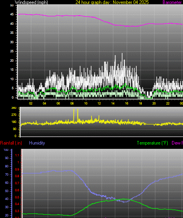The height and width of the screenshot is (218, 183).
Task: Click the "35" value on windspeed axis
Action: click(x=12, y=33)
